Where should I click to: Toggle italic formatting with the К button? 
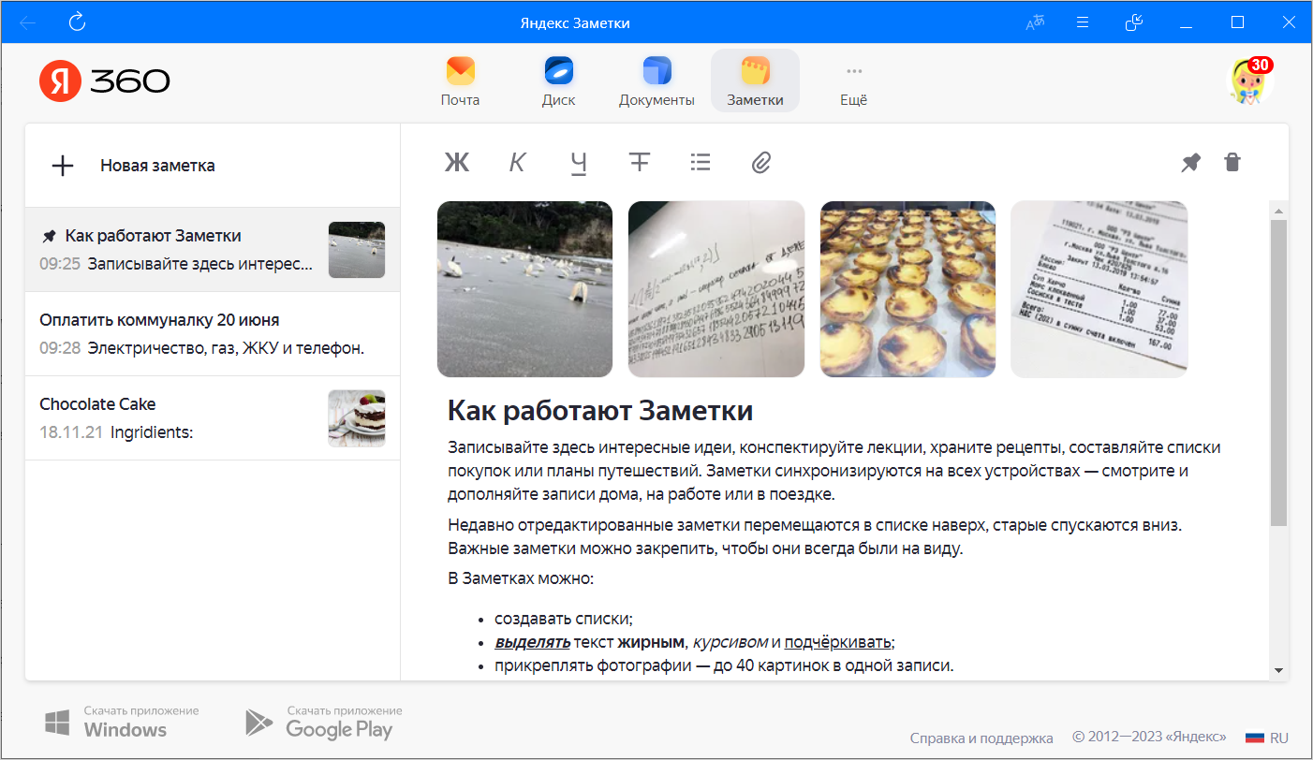(517, 163)
